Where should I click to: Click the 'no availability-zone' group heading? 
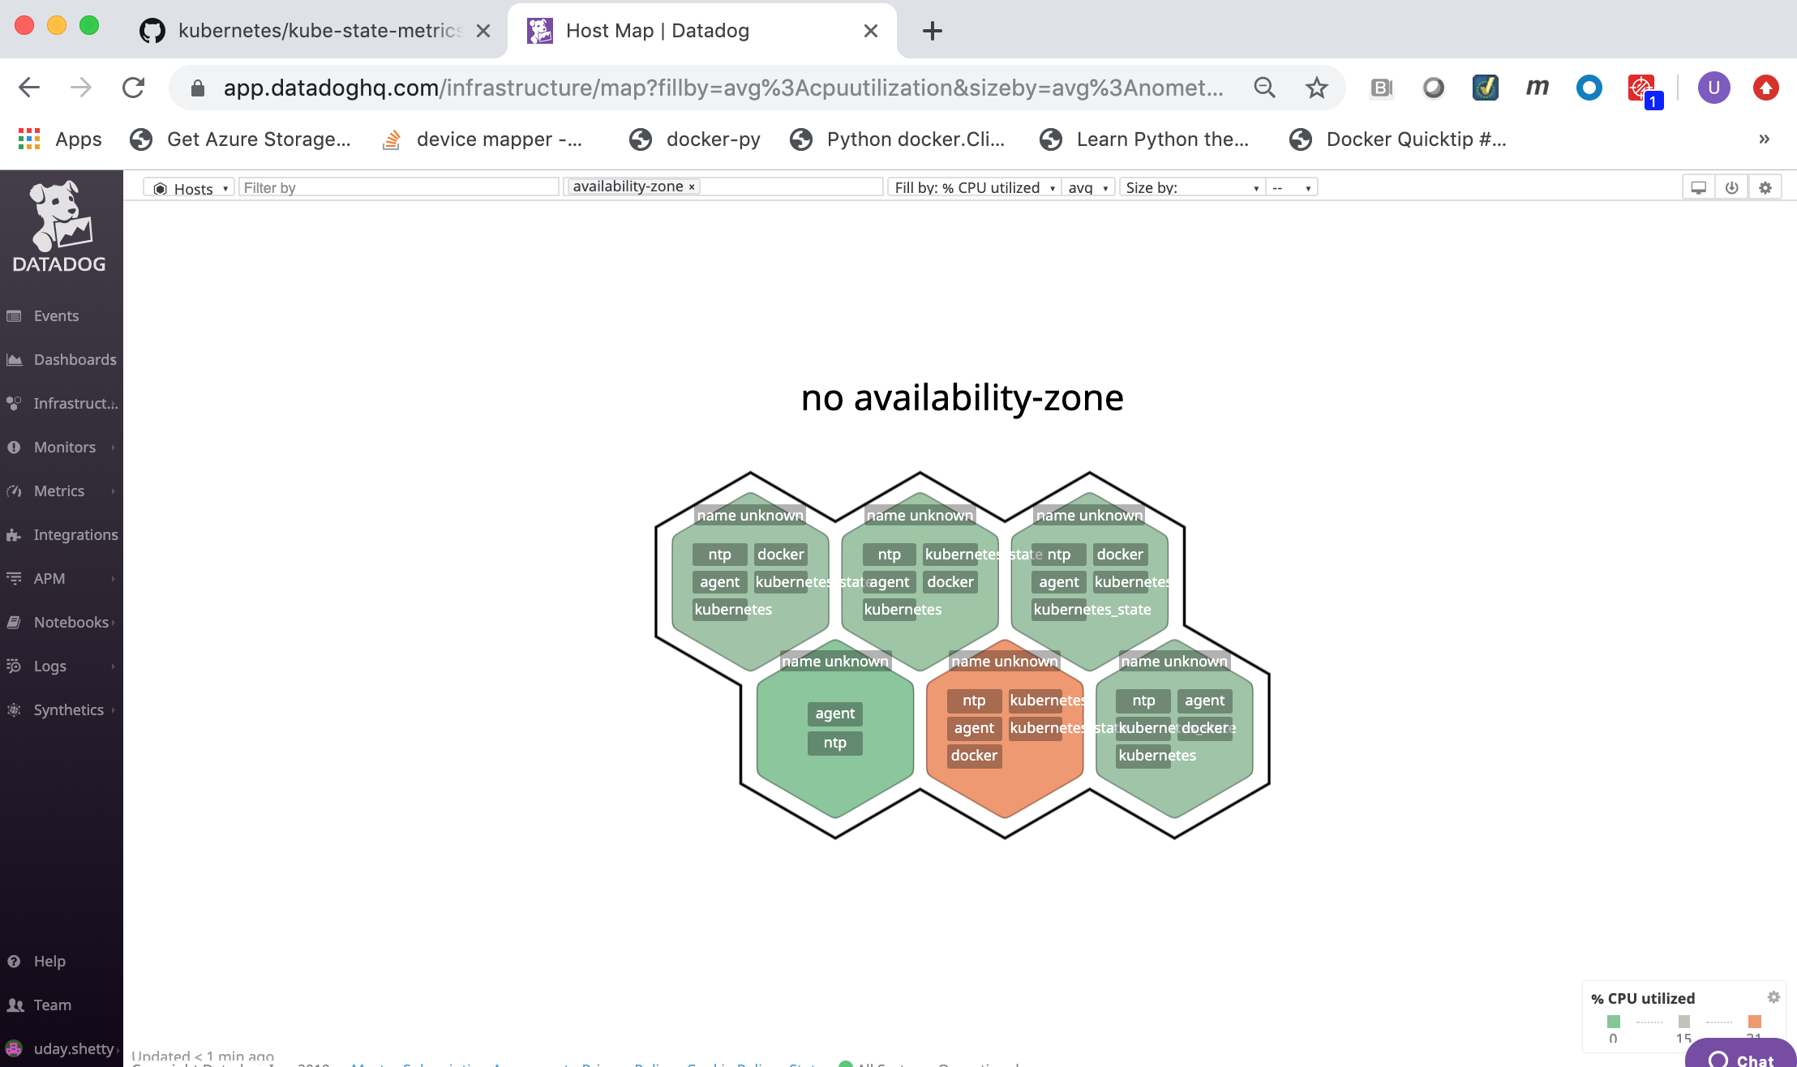962,398
